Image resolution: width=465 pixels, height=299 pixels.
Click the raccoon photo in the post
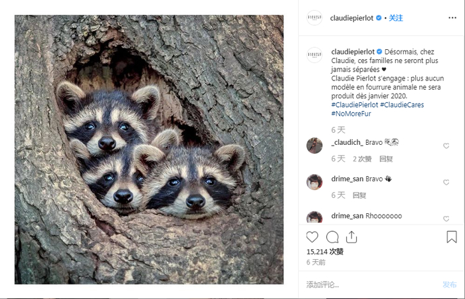149,149
